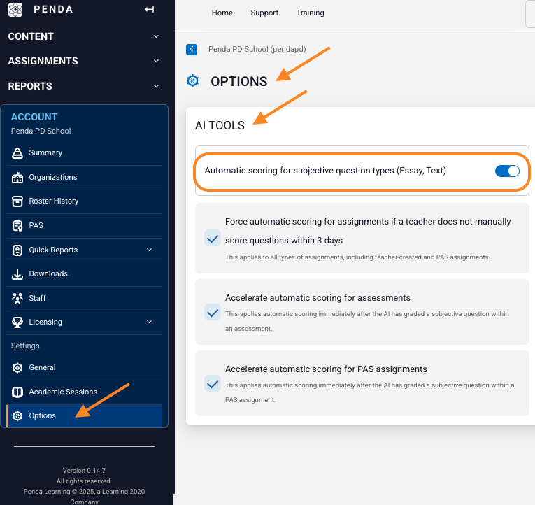
Task: Open the Support page from the top navigation
Action: (x=264, y=13)
